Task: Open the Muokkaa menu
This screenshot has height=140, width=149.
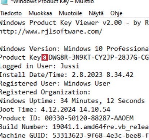Action: (40, 13)
